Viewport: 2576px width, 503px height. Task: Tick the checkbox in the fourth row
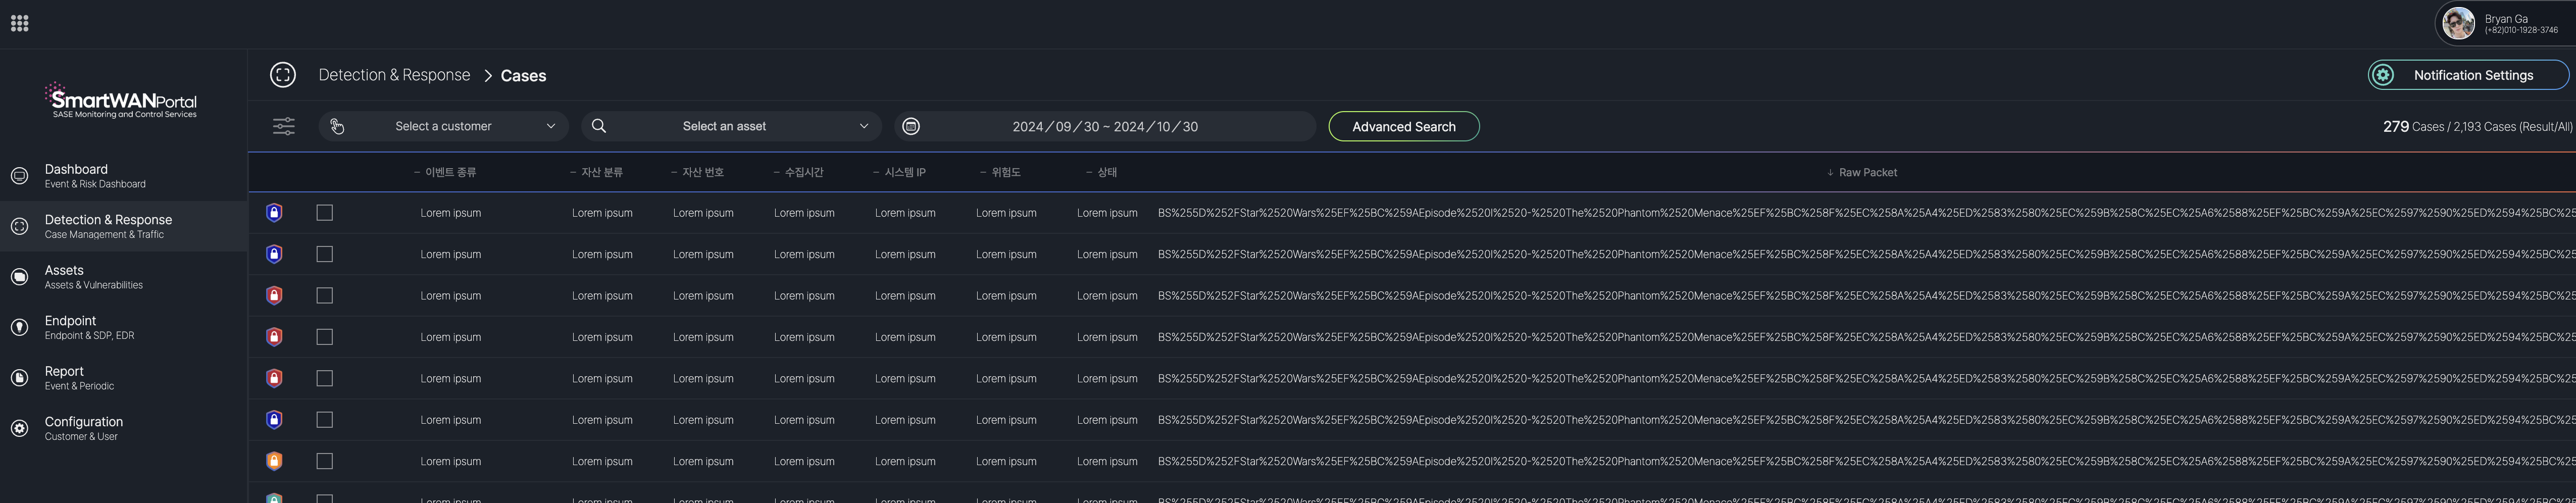coord(324,337)
